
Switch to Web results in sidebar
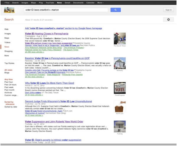pyautogui.click(x=6, y=29)
